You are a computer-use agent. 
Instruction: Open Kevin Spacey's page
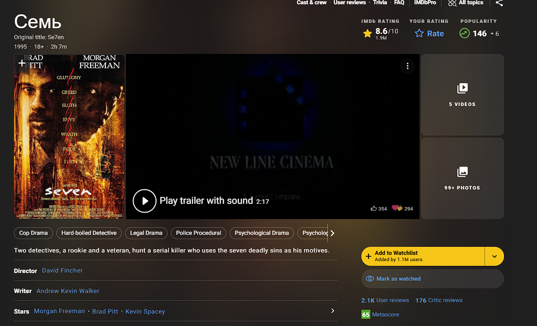(x=145, y=312)
